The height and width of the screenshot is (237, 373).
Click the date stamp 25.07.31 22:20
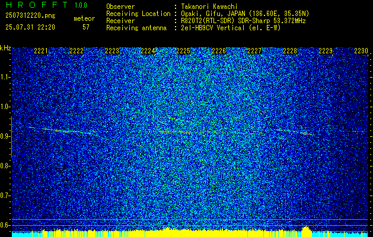[30, 27]
